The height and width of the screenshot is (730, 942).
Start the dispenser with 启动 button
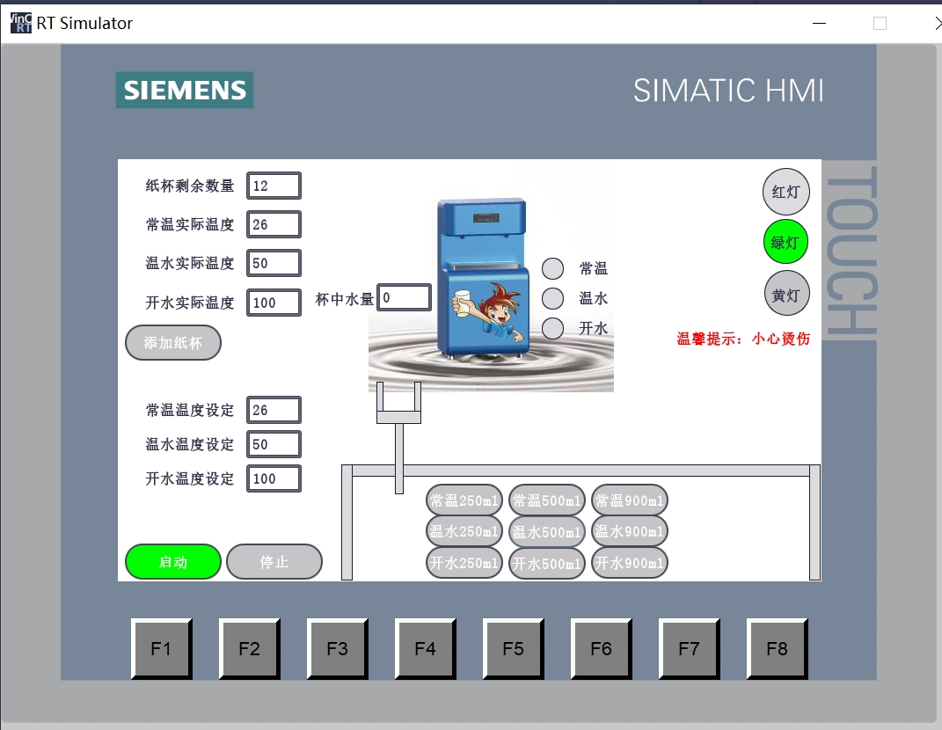tap(173, 562)
